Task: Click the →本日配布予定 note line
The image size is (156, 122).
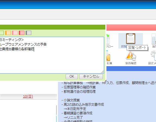Action: [x=75, y=109]
